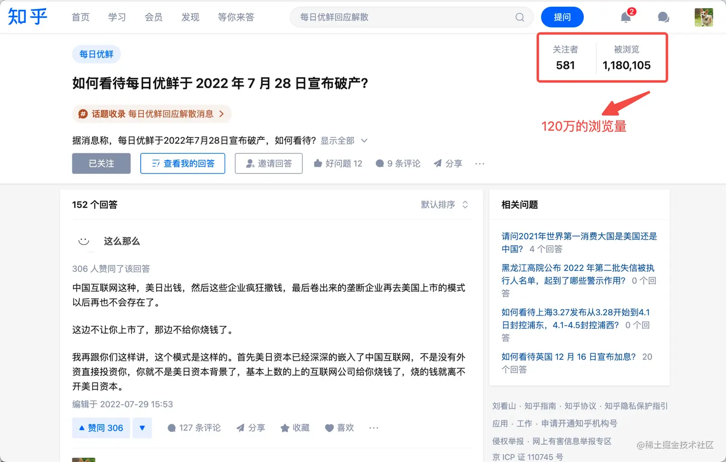Open the user avatar profile menu

pyautogui.click(x=703, y=17)
